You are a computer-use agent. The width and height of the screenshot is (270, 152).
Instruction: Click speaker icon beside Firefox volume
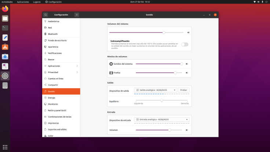coord(187,73)
